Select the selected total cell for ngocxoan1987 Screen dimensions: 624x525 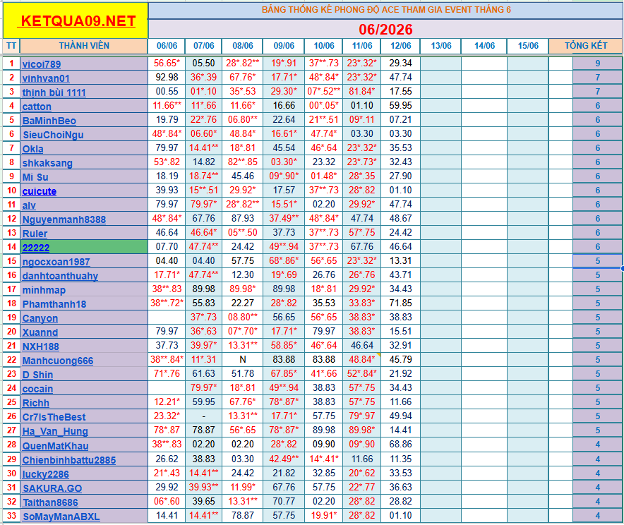coord(597,261)
